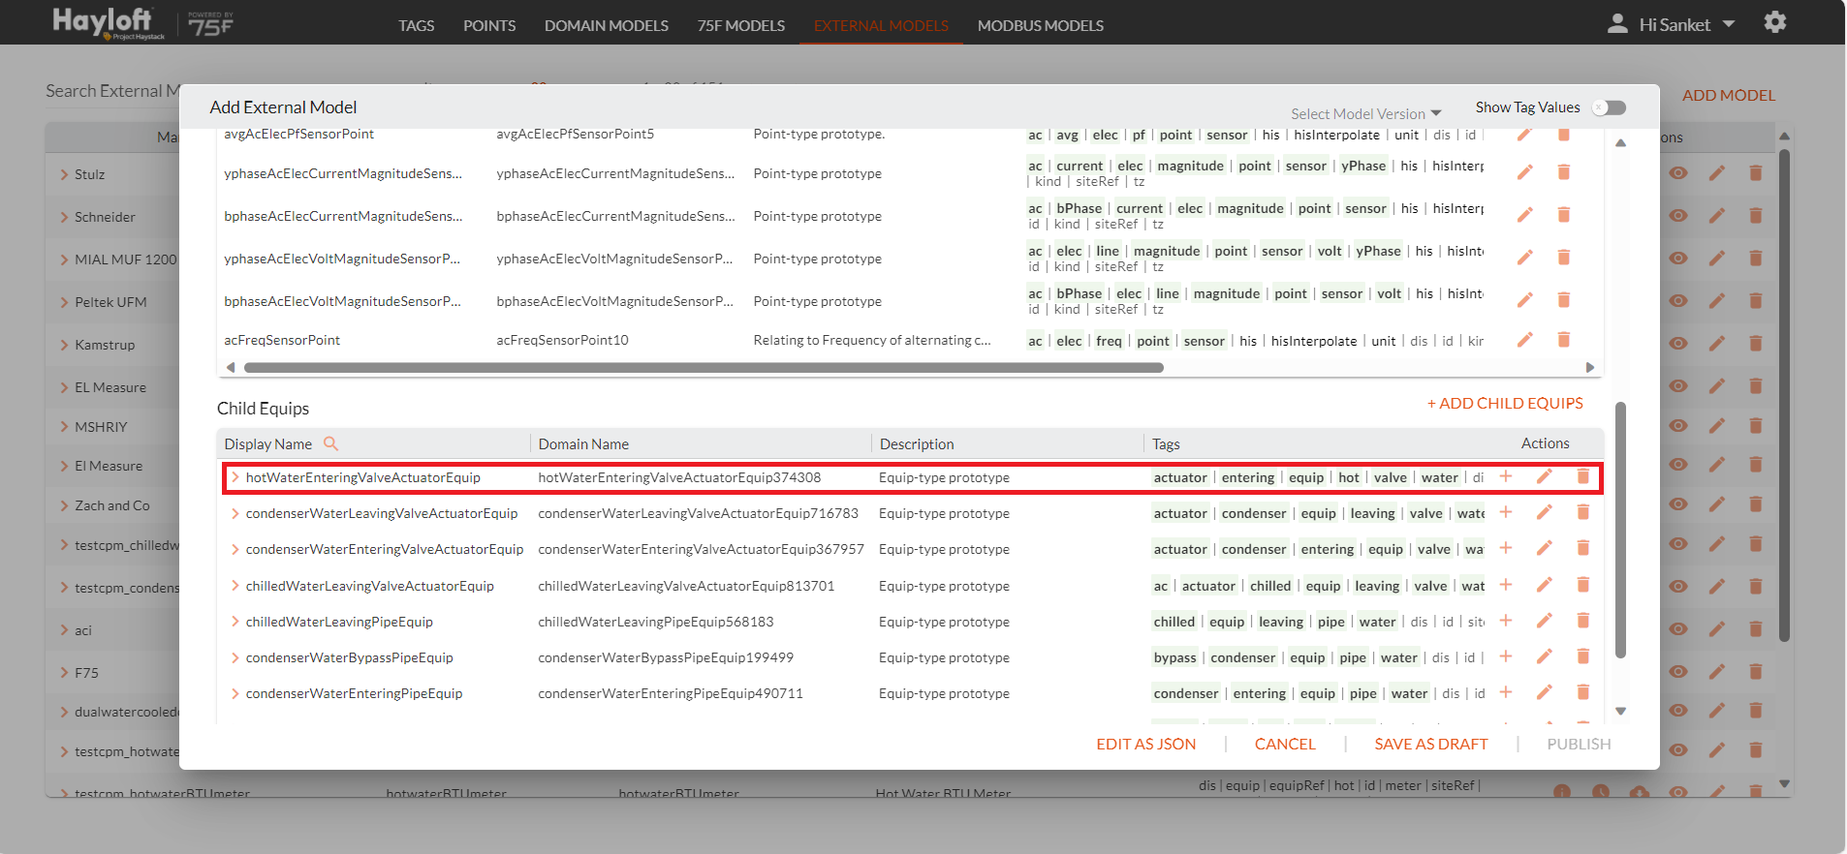
Task: Toggle visibility eye for Schneider model
Action: pyautogui.click(x=1678, y=216)
